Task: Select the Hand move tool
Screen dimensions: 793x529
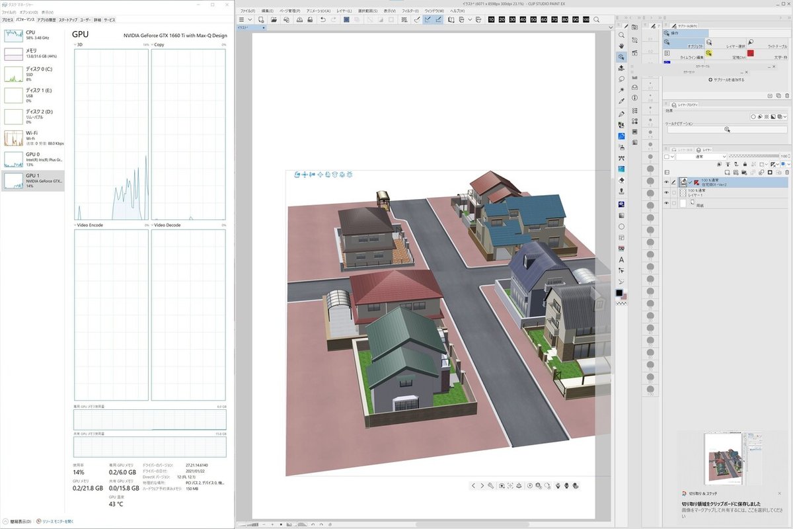Action: click(621, 46)
